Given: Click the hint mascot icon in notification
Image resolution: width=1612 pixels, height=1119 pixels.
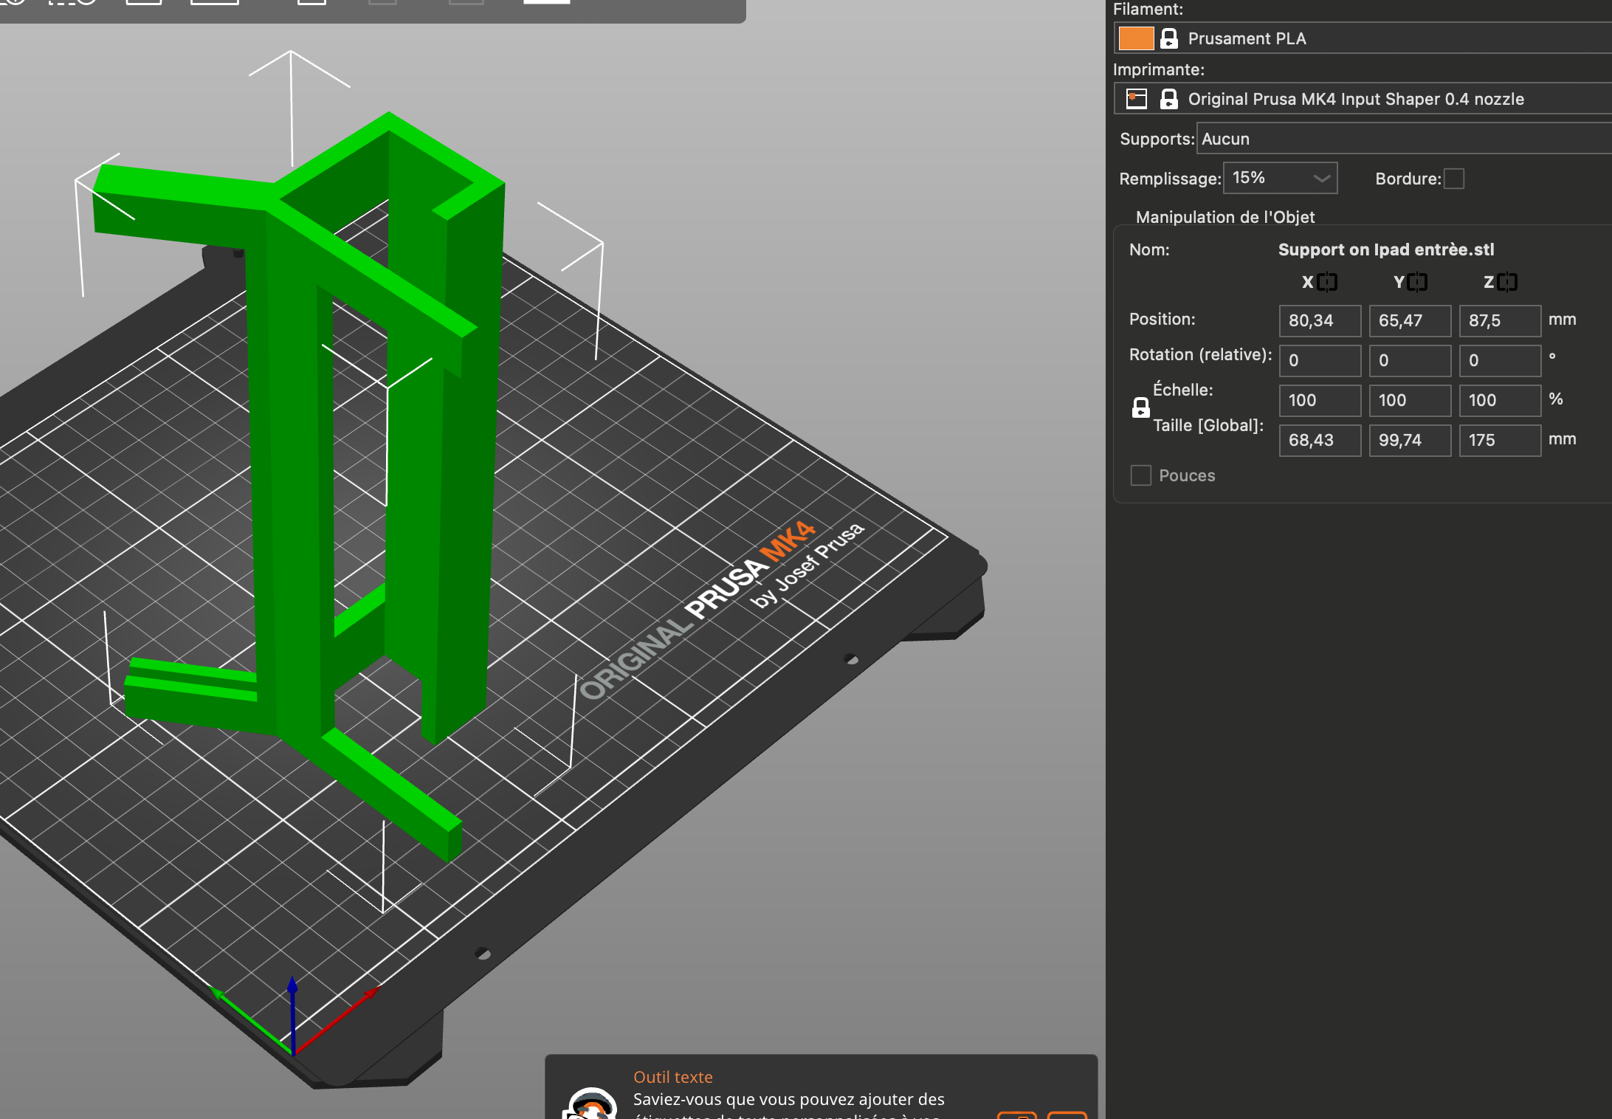Looking at the screenshot, I should coord(590,1105).
